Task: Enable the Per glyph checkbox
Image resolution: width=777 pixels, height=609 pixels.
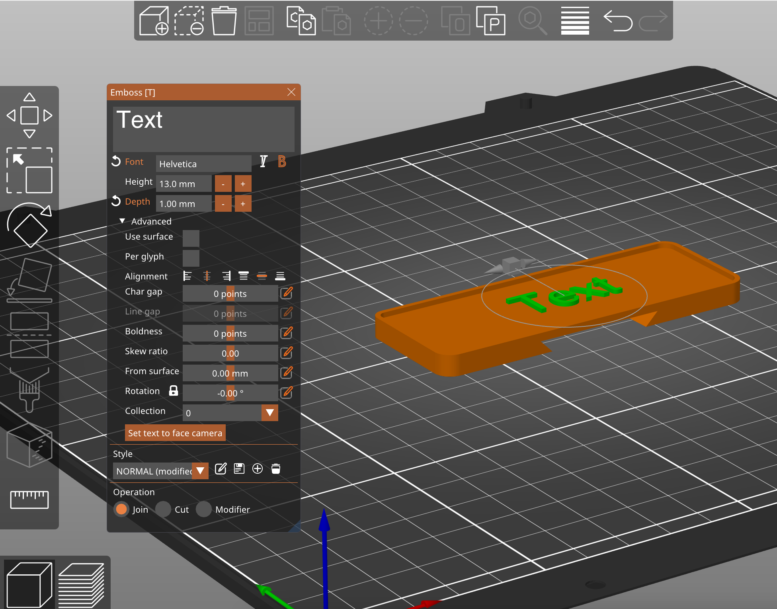Action: (x=191, y=258)
